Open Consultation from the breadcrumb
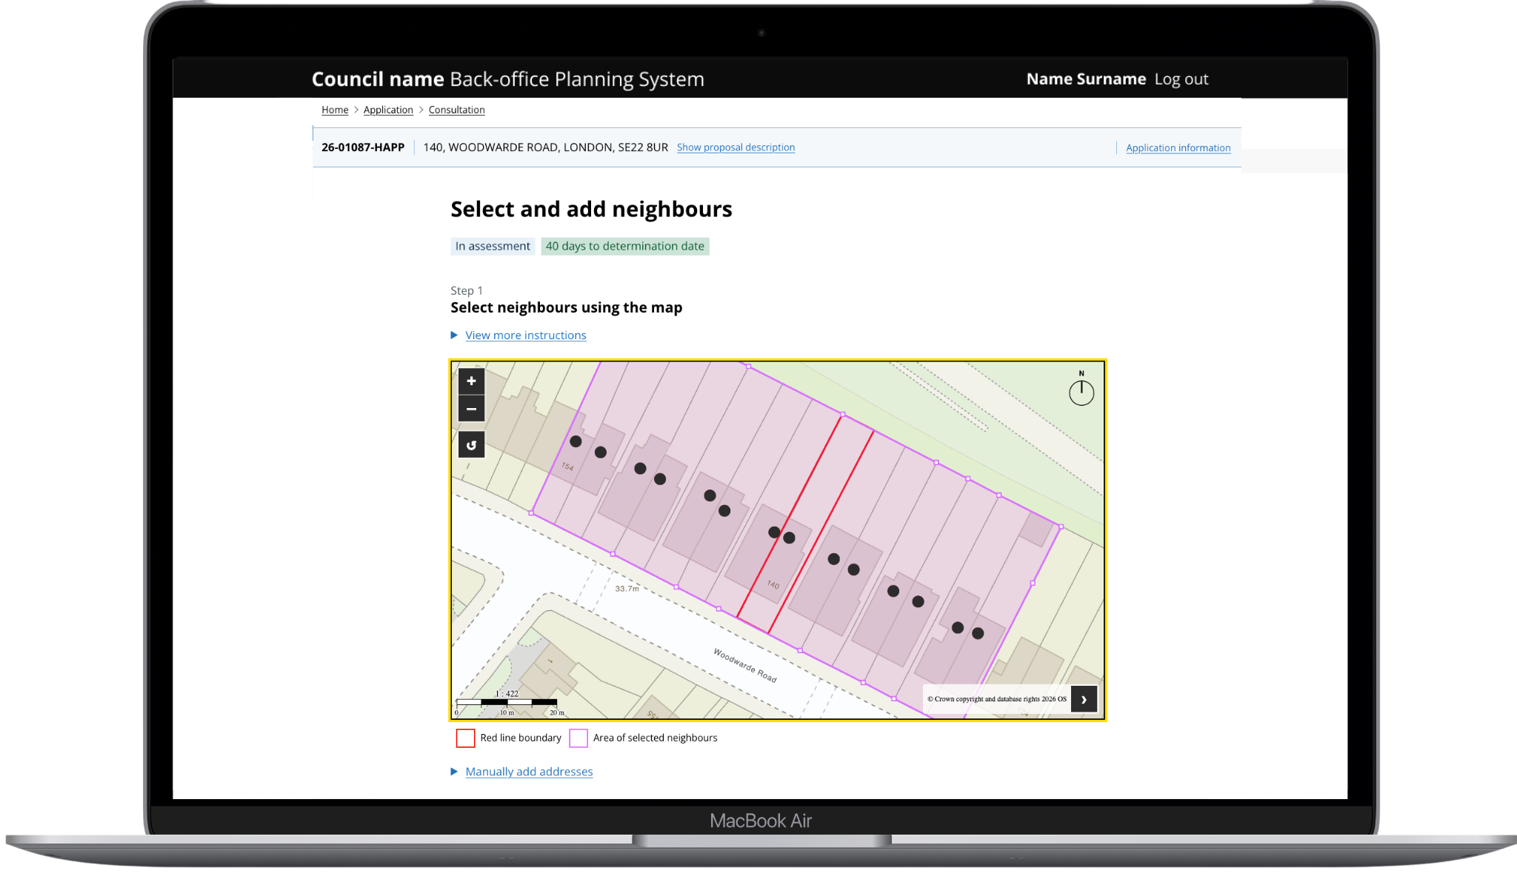Screen dimensions: 1517x888 click(456, 110)
